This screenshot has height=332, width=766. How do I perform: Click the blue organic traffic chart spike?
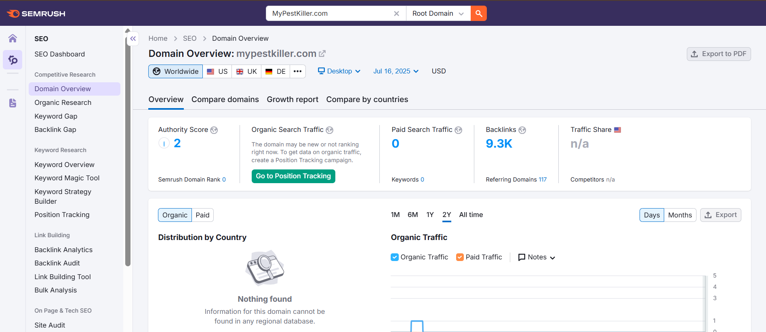417,326
